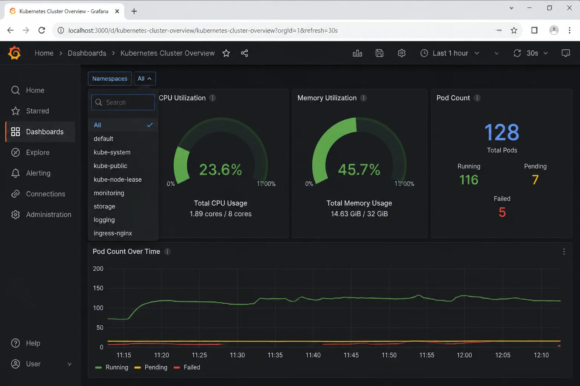580x386 pixels.
Task: Click the share dashboard icon
Action: [x=244, y=53]
